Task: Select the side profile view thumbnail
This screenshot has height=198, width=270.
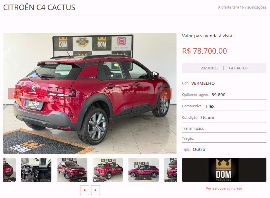Action: tap(143, 170)
